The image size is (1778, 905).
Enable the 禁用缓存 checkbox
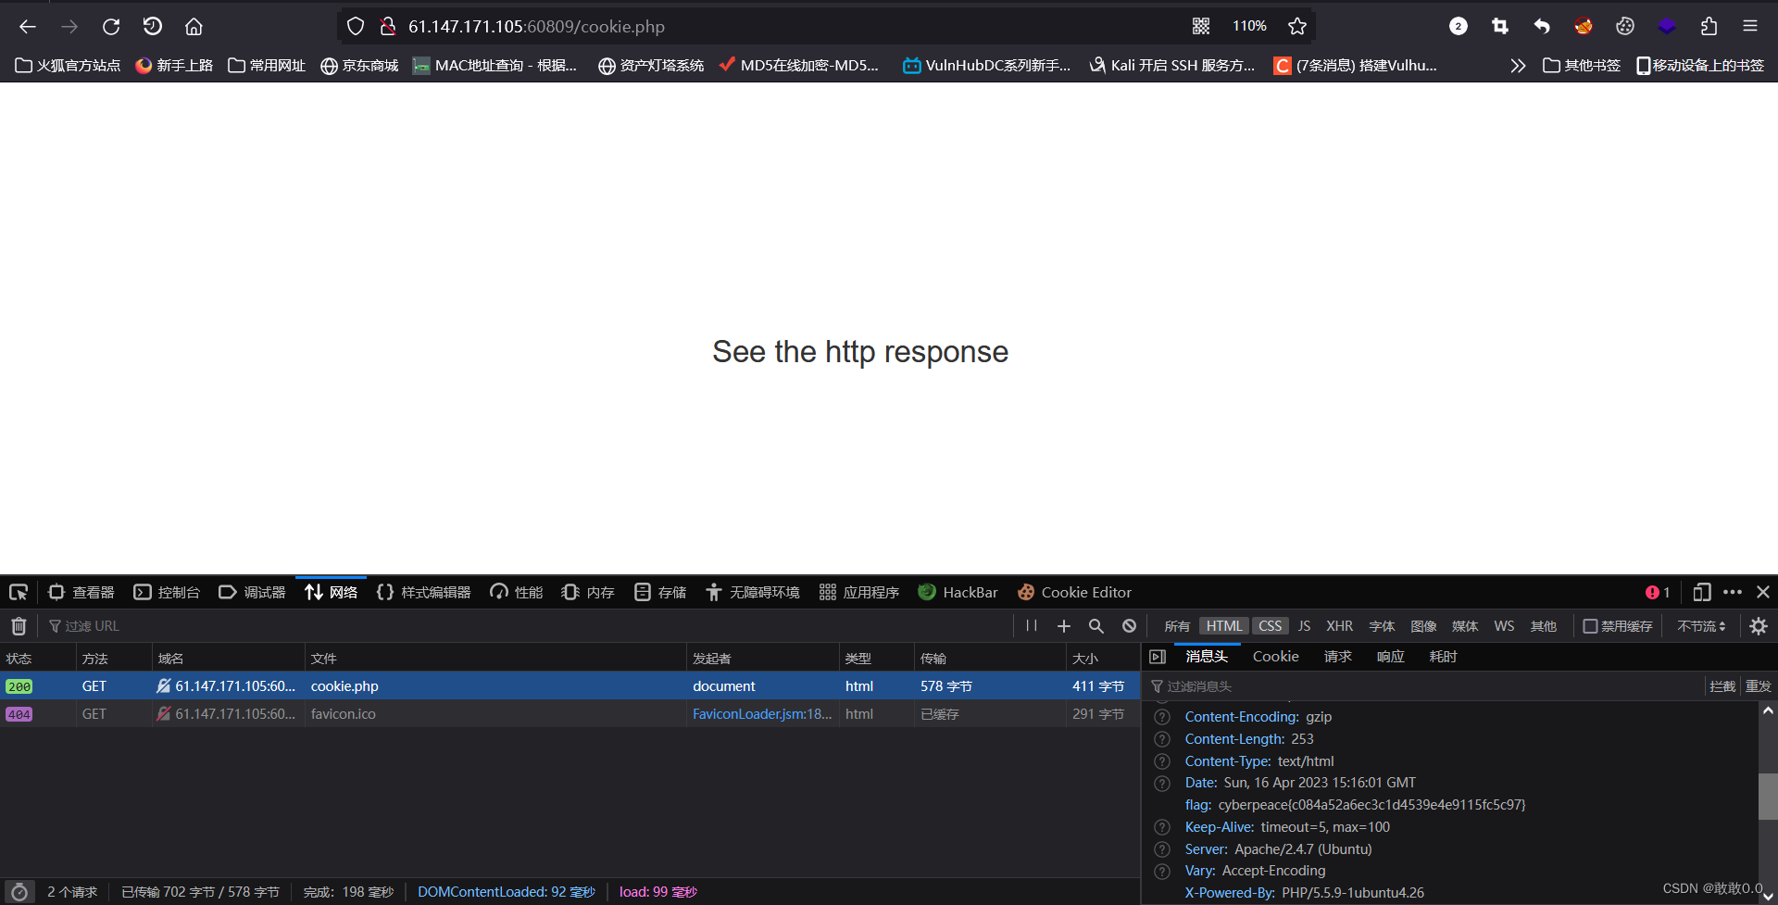tap(1588, 626)
